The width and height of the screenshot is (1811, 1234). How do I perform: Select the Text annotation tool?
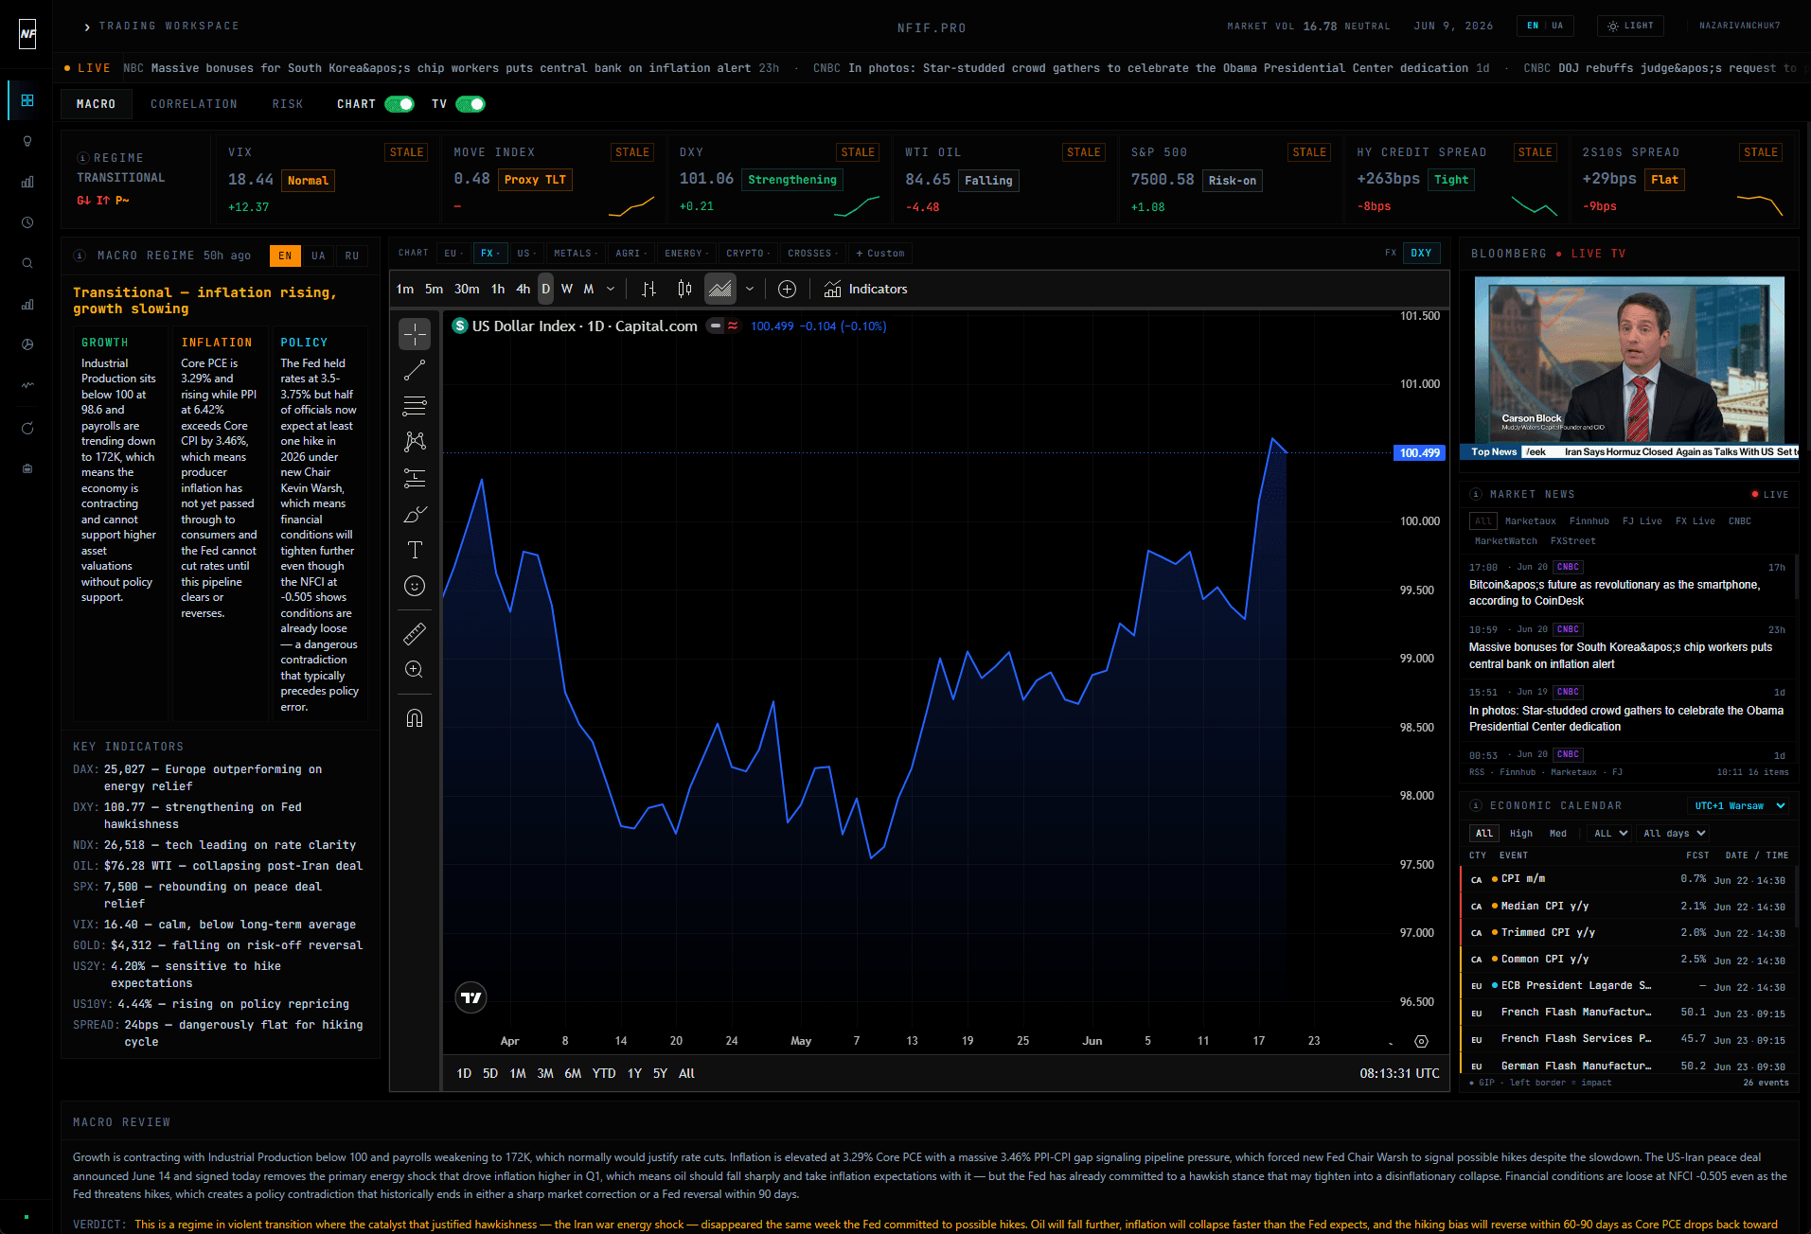[415, 550]
